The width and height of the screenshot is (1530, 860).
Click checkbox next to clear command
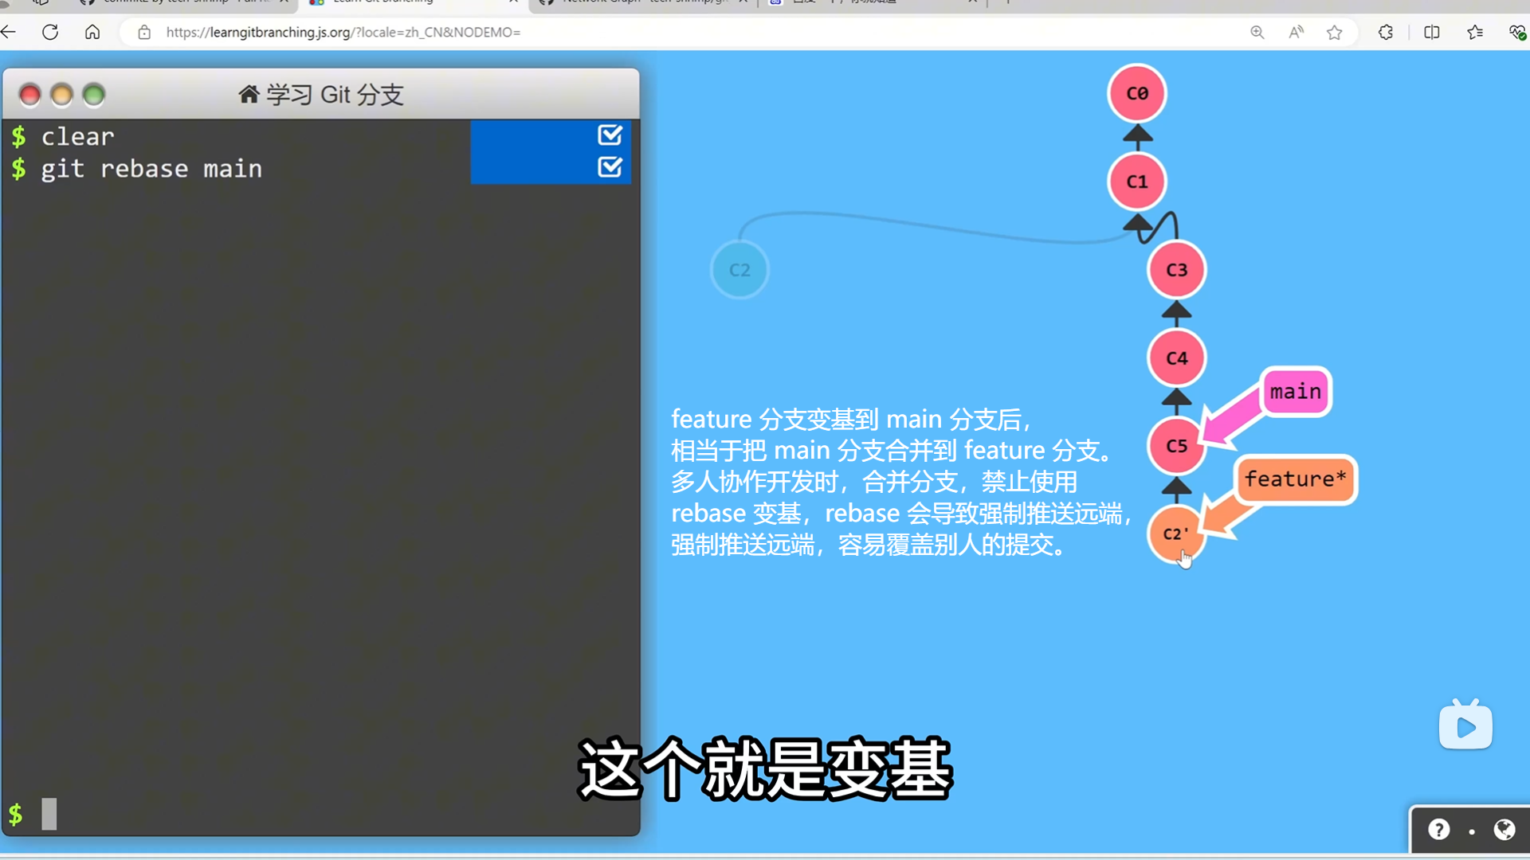coord(610,135)
